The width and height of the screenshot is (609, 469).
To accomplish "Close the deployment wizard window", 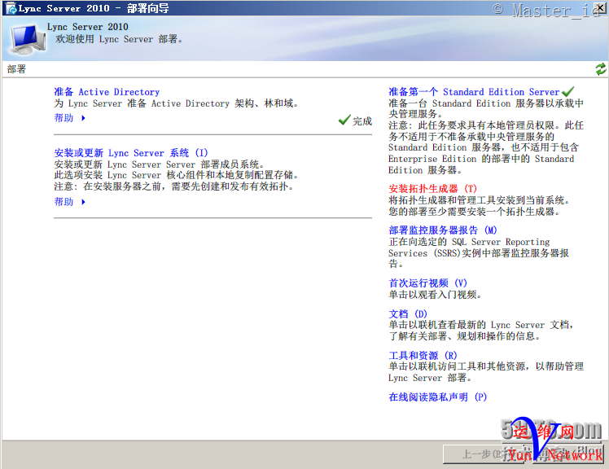I will point(601,7).
